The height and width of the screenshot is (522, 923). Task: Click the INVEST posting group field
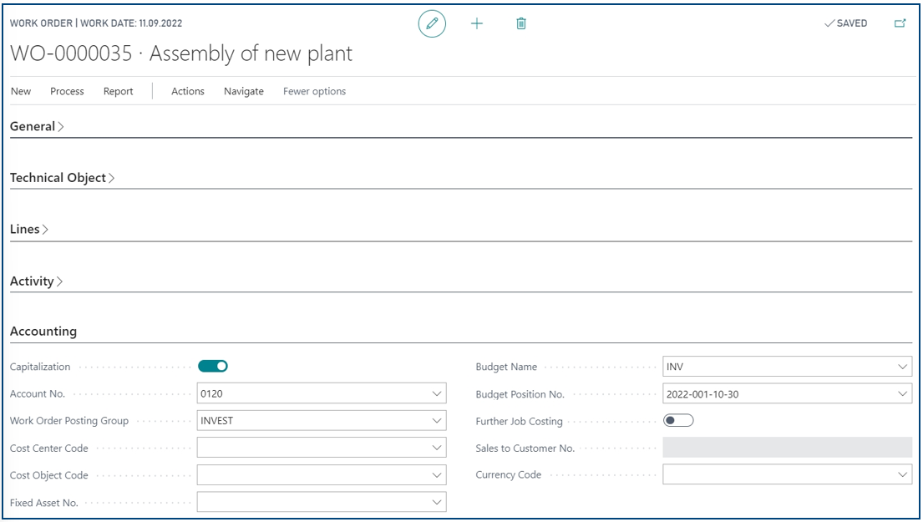322,421
